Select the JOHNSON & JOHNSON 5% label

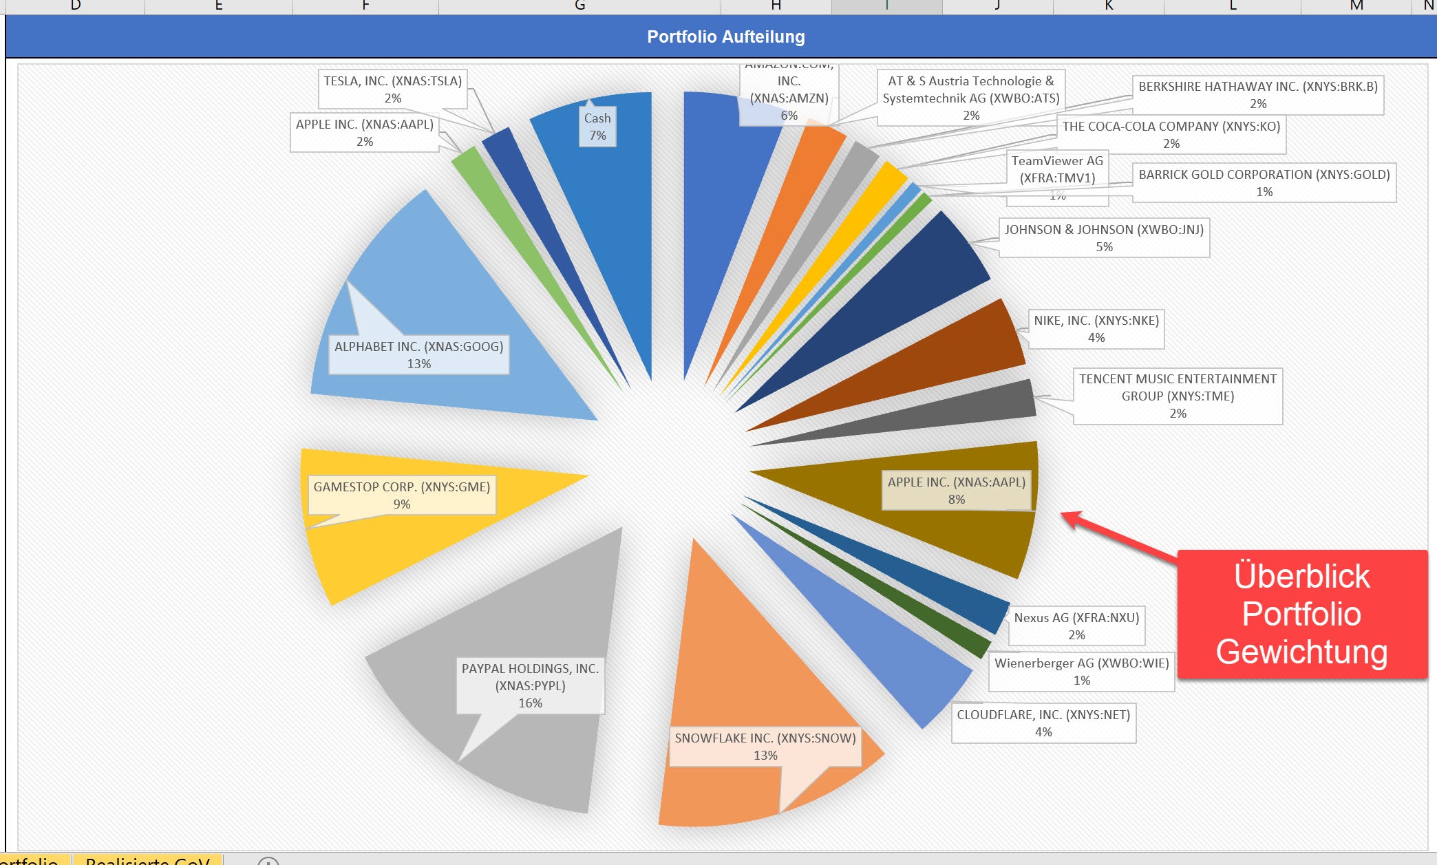pos(1104,238)
